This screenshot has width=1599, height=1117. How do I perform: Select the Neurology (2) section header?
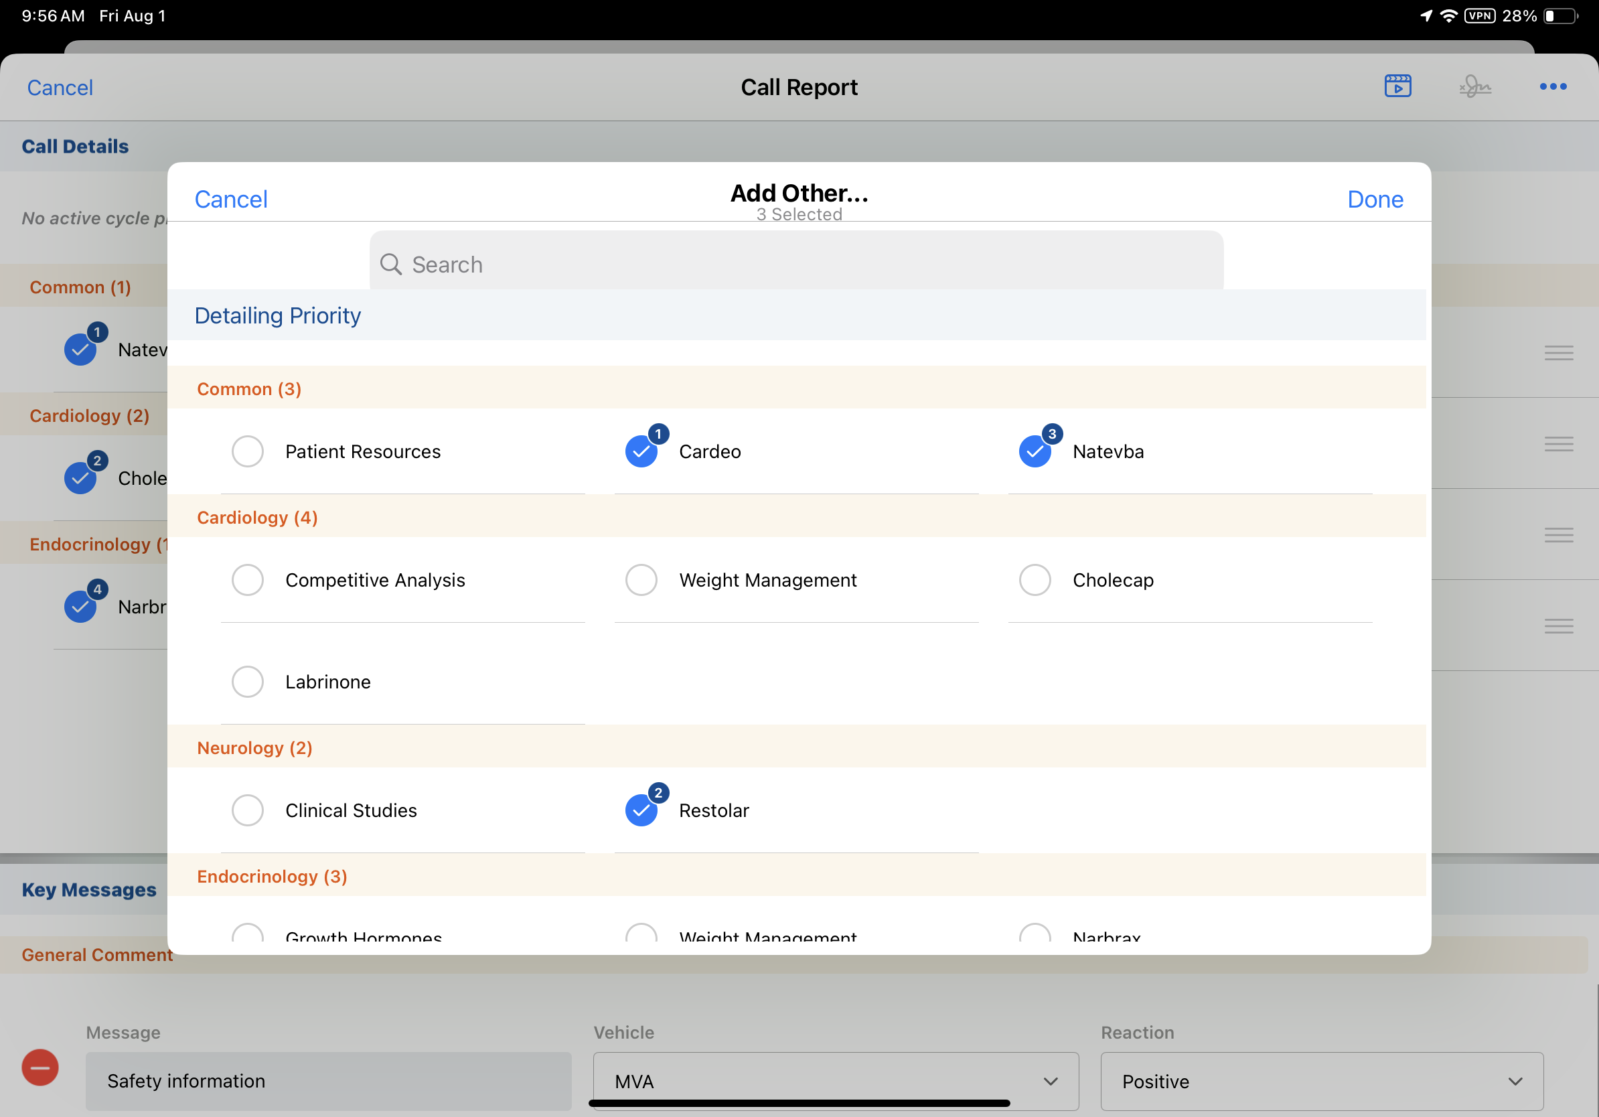[x=255, y=748]
